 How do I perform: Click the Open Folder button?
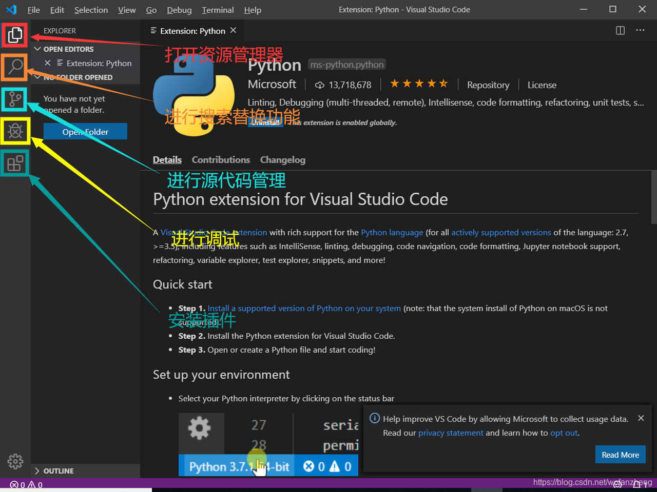pos(85,132)
